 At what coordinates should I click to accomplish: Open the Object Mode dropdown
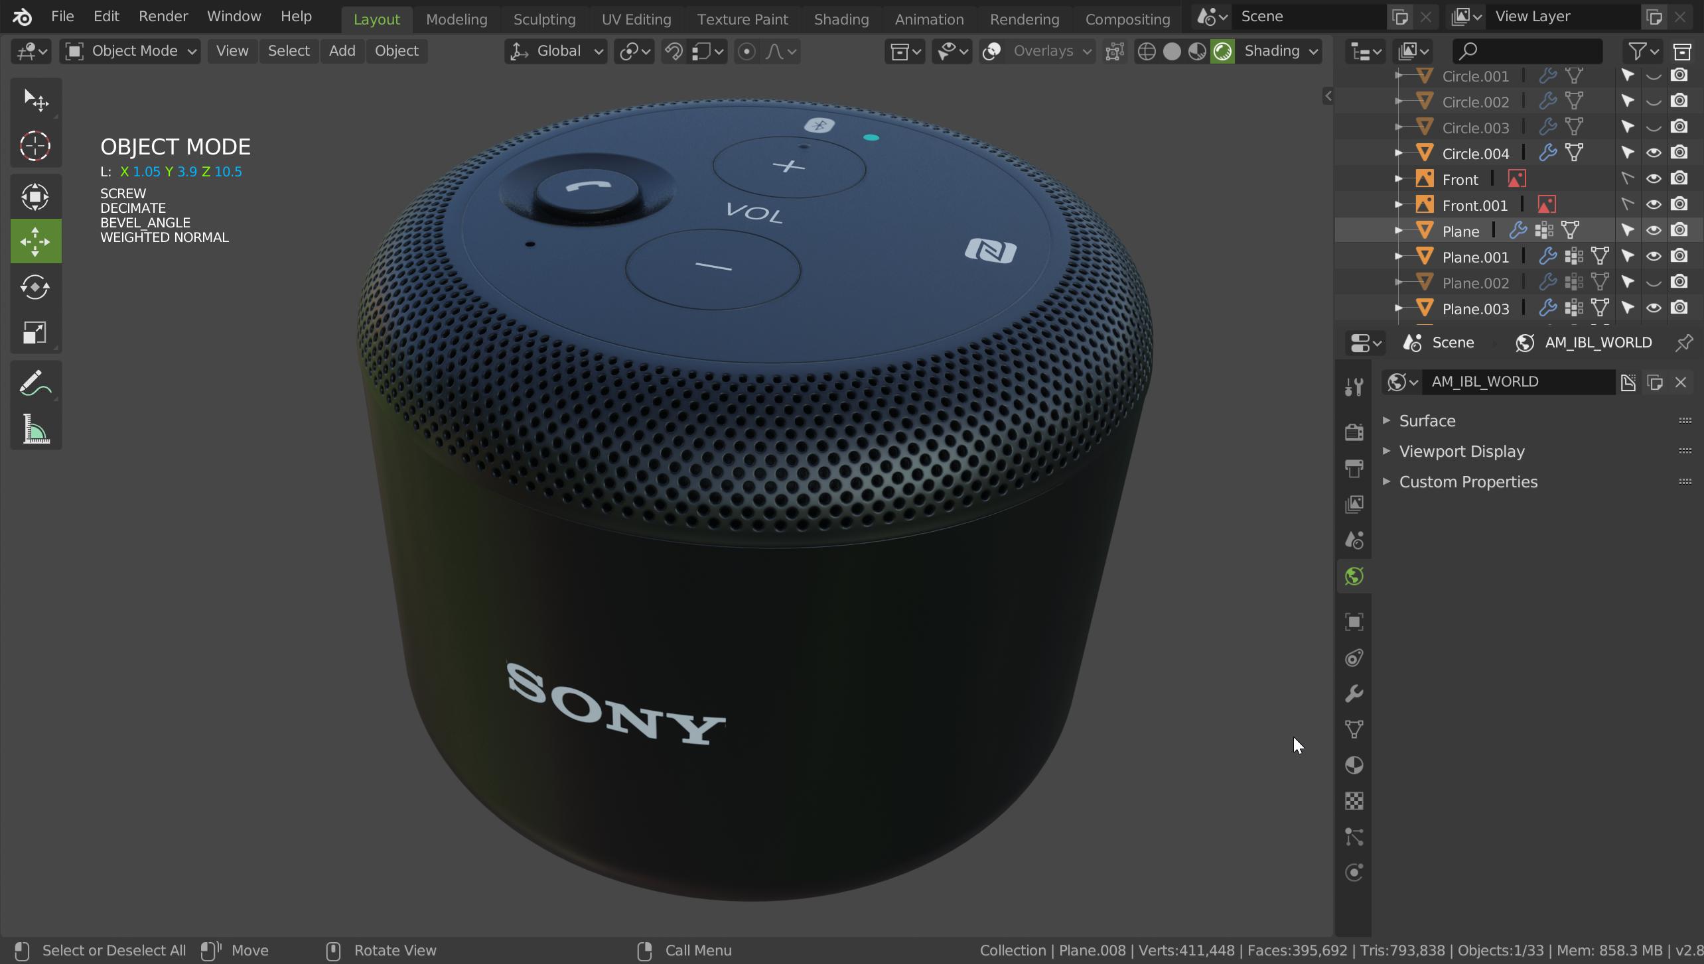click(x=130, y=51)
